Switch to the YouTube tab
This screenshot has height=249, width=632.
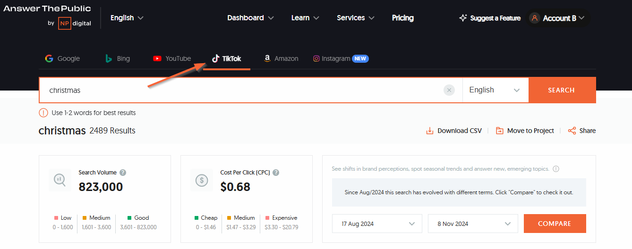click(172, 58)
